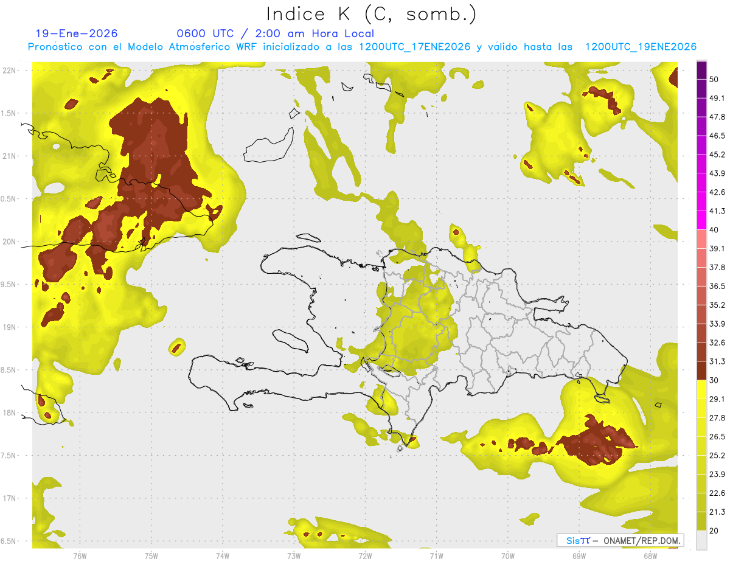
Task: Click the color scale value 22.6
Action: 717,493
